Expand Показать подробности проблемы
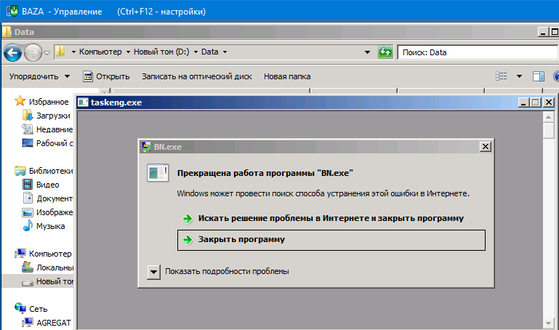This screenshot has width=559, height=330. point(153,272)
